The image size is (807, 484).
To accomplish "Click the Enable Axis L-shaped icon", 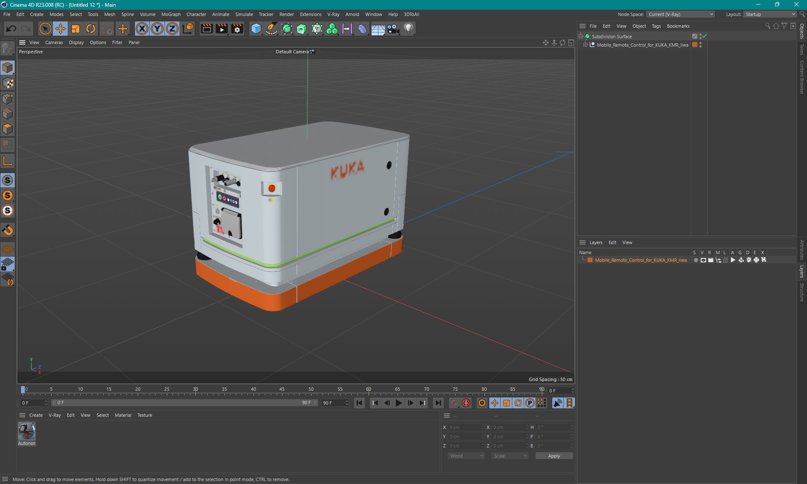I will [x=8, y=161].
